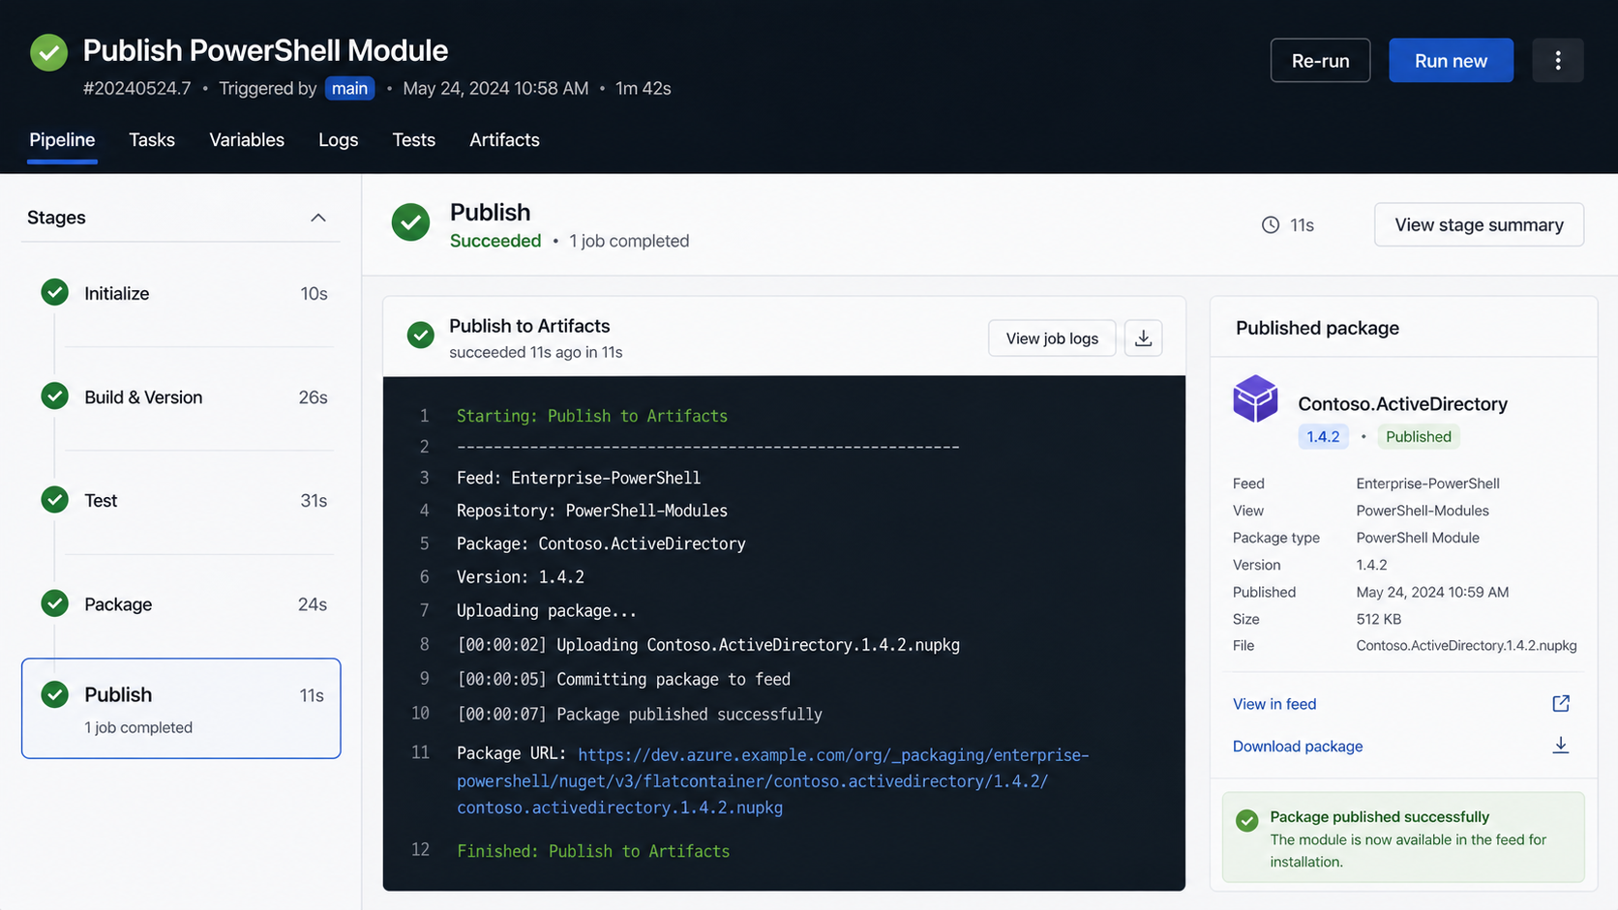The width and height of the screenshot is (1618, 910).
Task: Click log line 'Committing package to feed'
Action: (623, 680)
